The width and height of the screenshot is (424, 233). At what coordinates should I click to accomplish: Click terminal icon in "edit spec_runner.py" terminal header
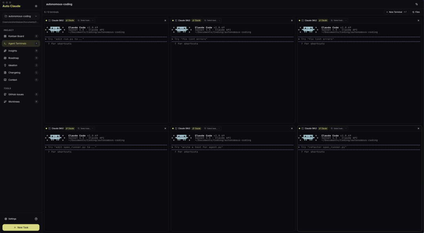coord(49,128)
